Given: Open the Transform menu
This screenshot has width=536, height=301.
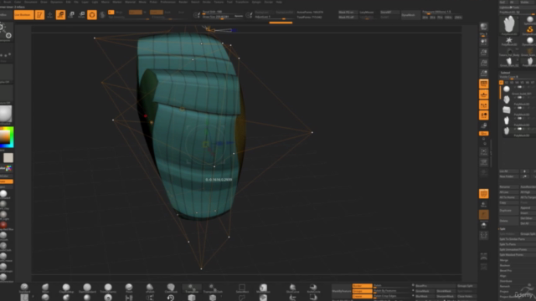Looking at the screenshot, I should (242, 2).
